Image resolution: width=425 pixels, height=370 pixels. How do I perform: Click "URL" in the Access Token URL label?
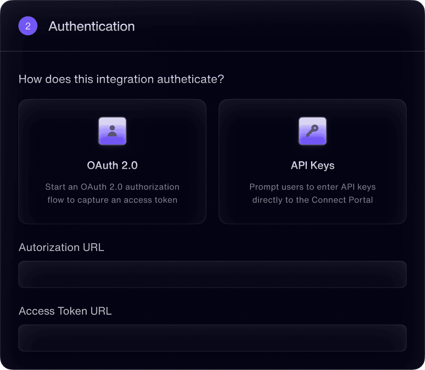coord(101,311)
